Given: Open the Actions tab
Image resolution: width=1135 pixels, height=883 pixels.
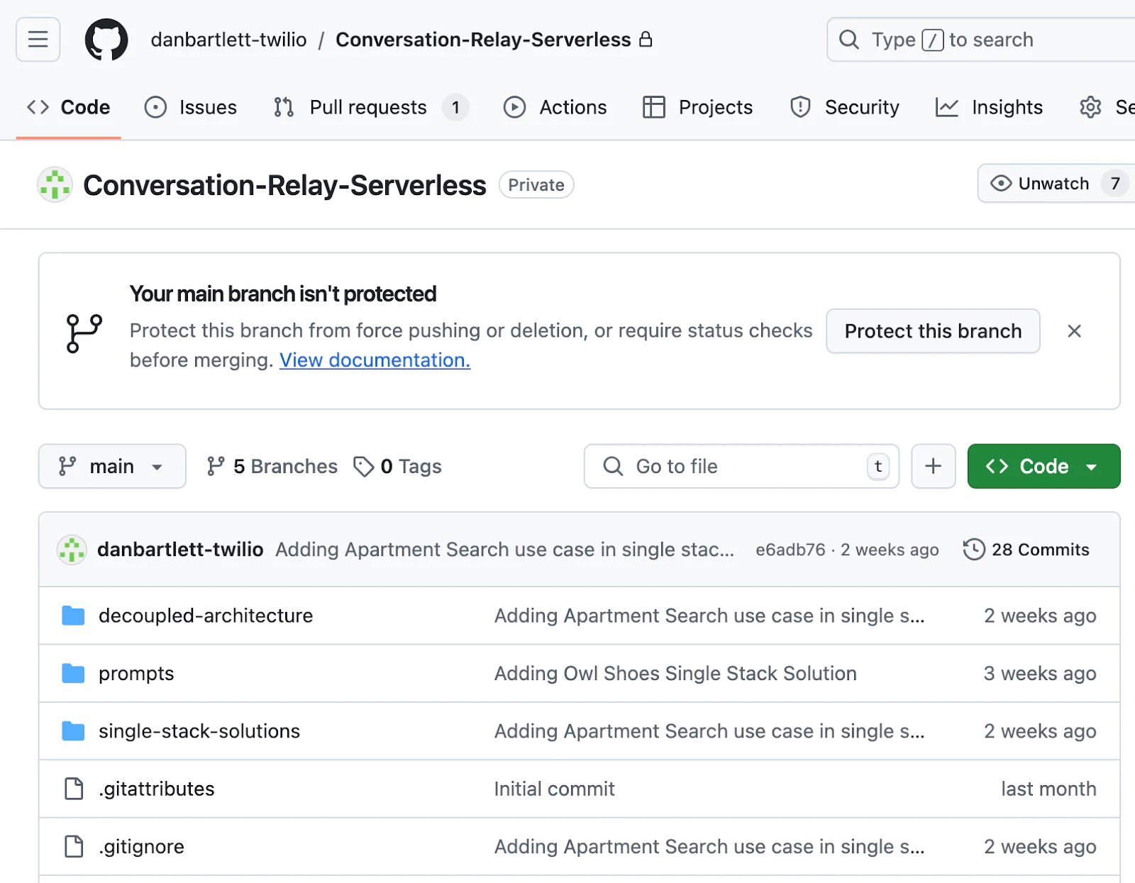Looking at the screenshot, I should click(555, 107).
